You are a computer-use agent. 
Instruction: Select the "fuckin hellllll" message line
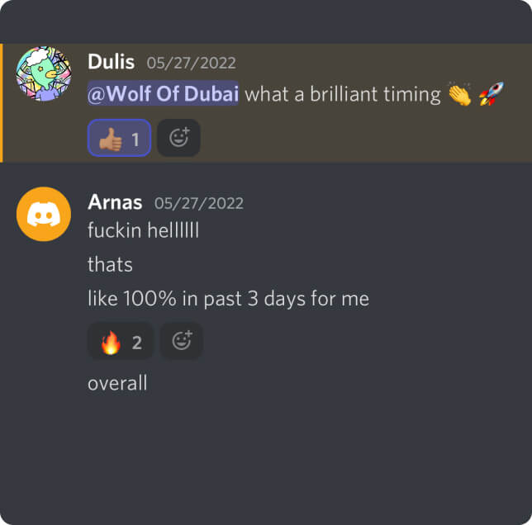click(x=143, y=230)
